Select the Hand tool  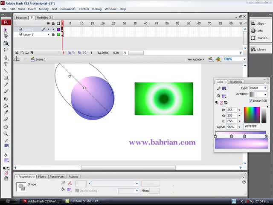pyautogui.click(x=6, y=127)
